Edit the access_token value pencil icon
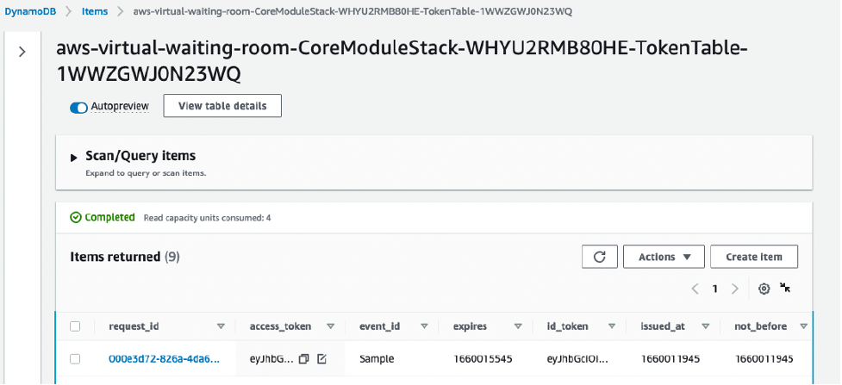Screen dimensions: 842x385 321,358
